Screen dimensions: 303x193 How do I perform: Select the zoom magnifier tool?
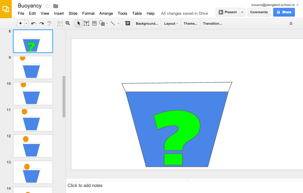(x=68, y=23)
